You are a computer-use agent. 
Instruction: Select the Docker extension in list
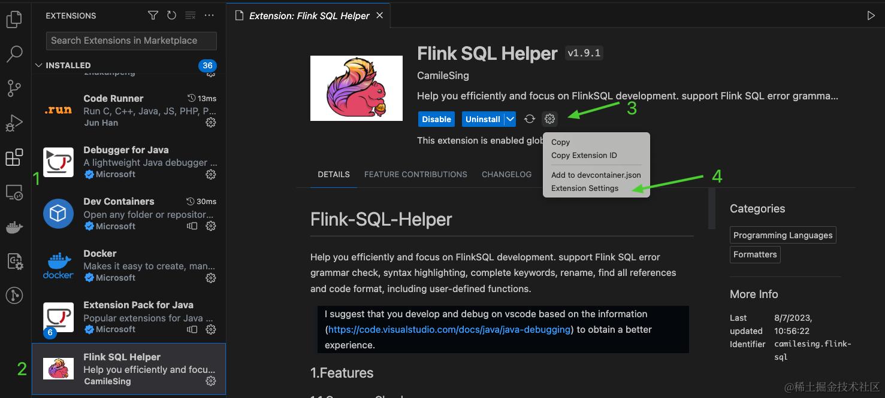(x=129, y=266)
